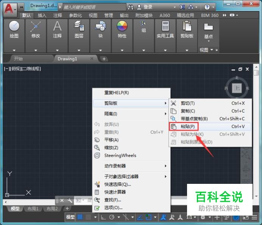Select 快速选择(Q)... in context menu
The width and height of the screenshot is (262, 225).
[131, 184]
